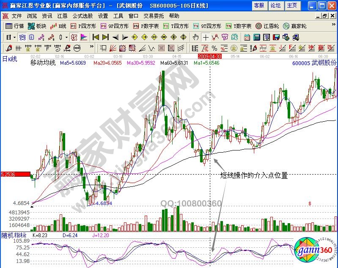The image size is (338, 268).
Task: Click the 2009-04-30 date marker
Action: point(210,56)
